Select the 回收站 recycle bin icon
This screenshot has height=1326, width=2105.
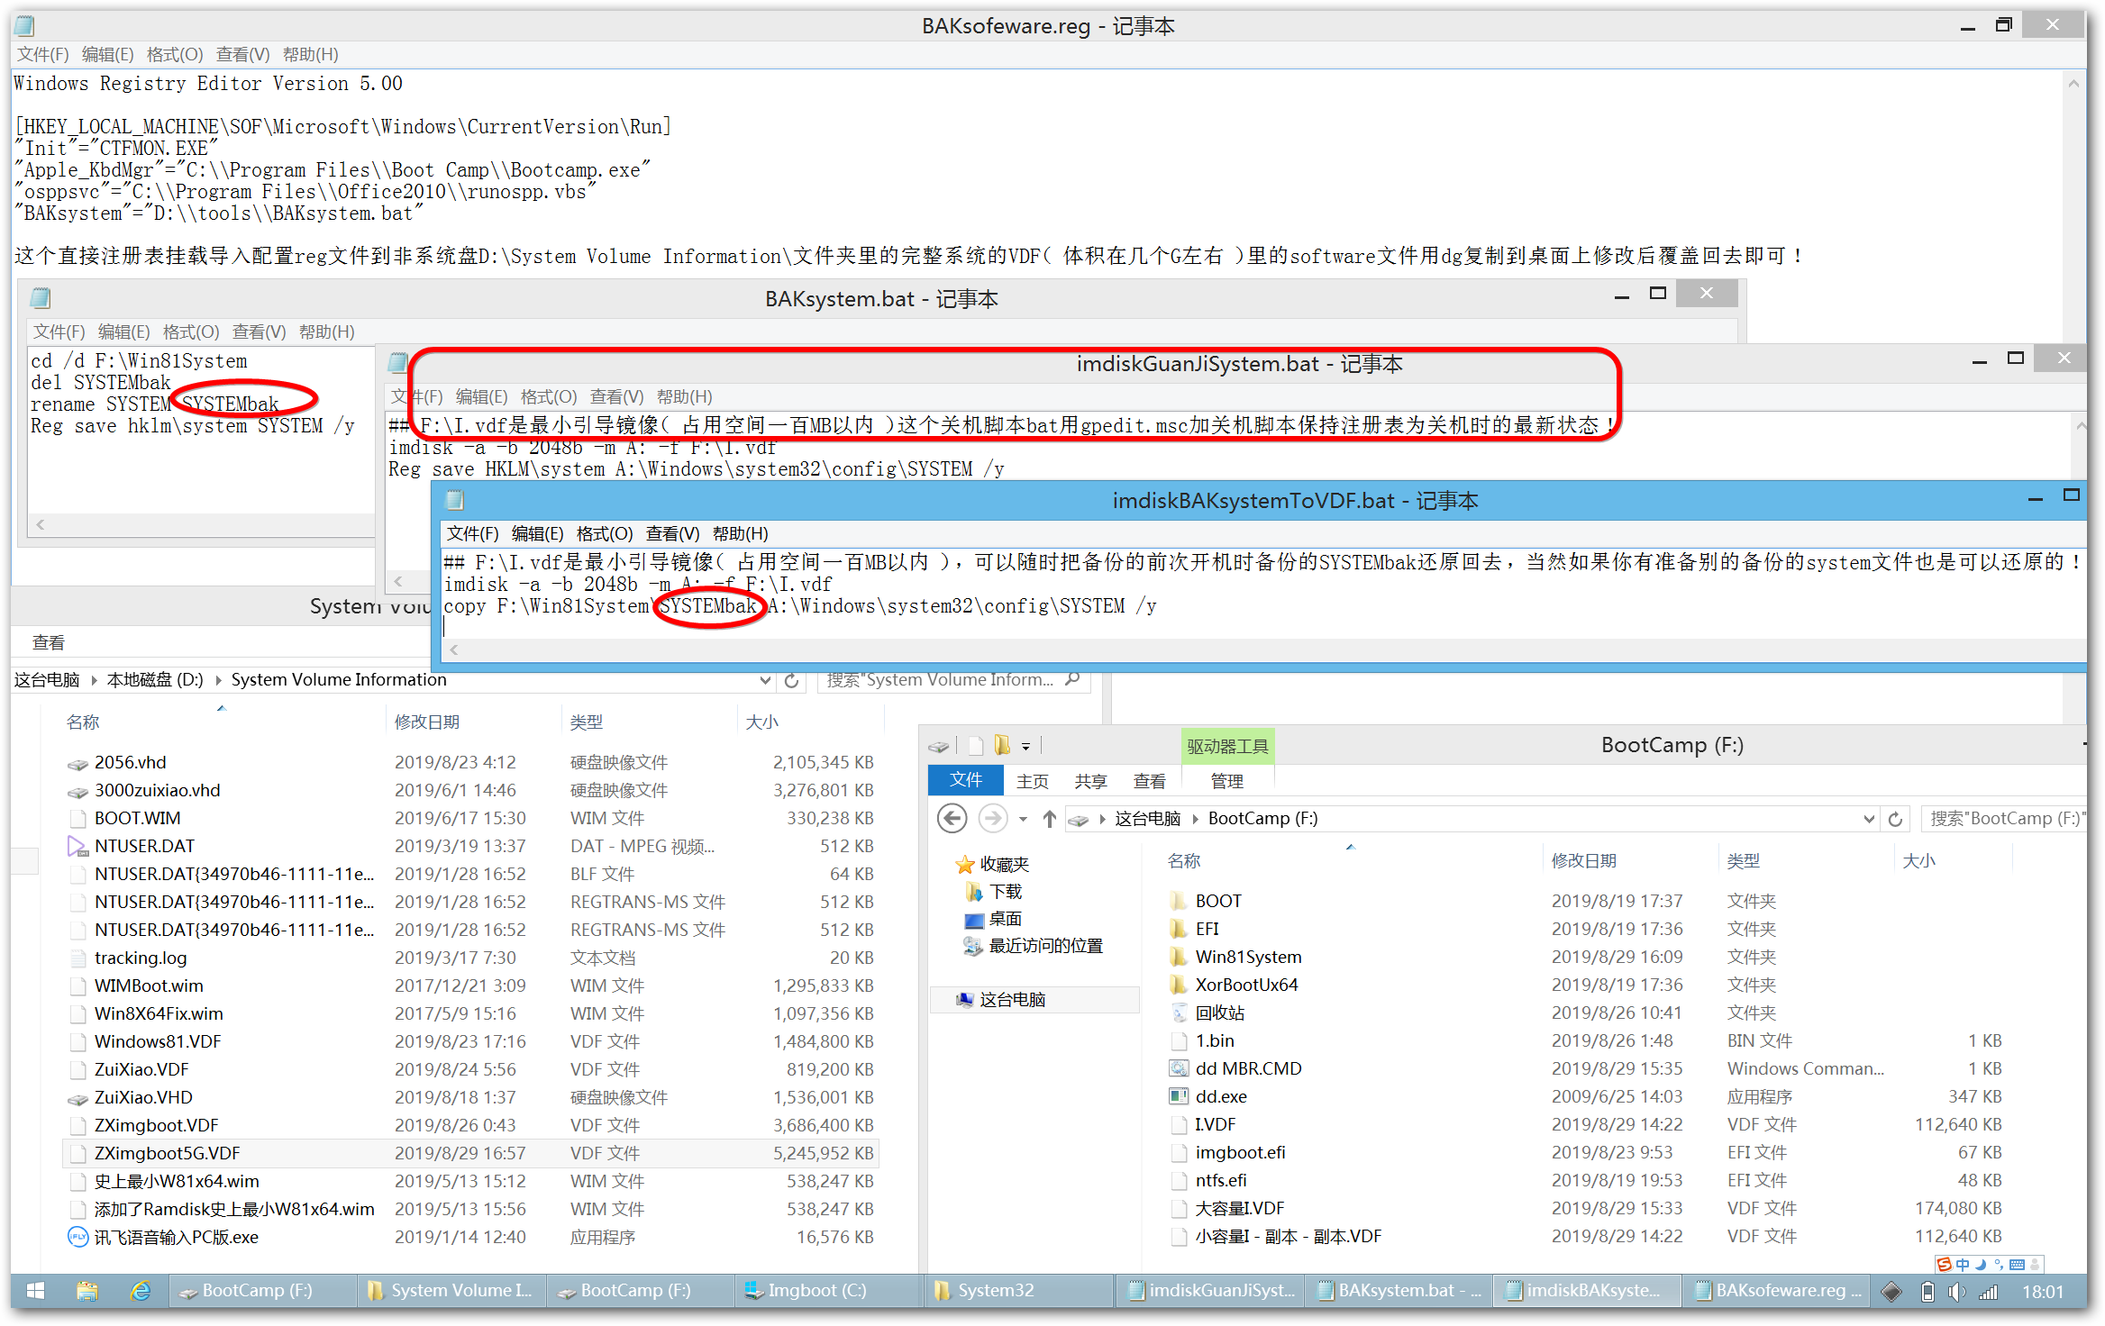[x=1179, y=1013]
